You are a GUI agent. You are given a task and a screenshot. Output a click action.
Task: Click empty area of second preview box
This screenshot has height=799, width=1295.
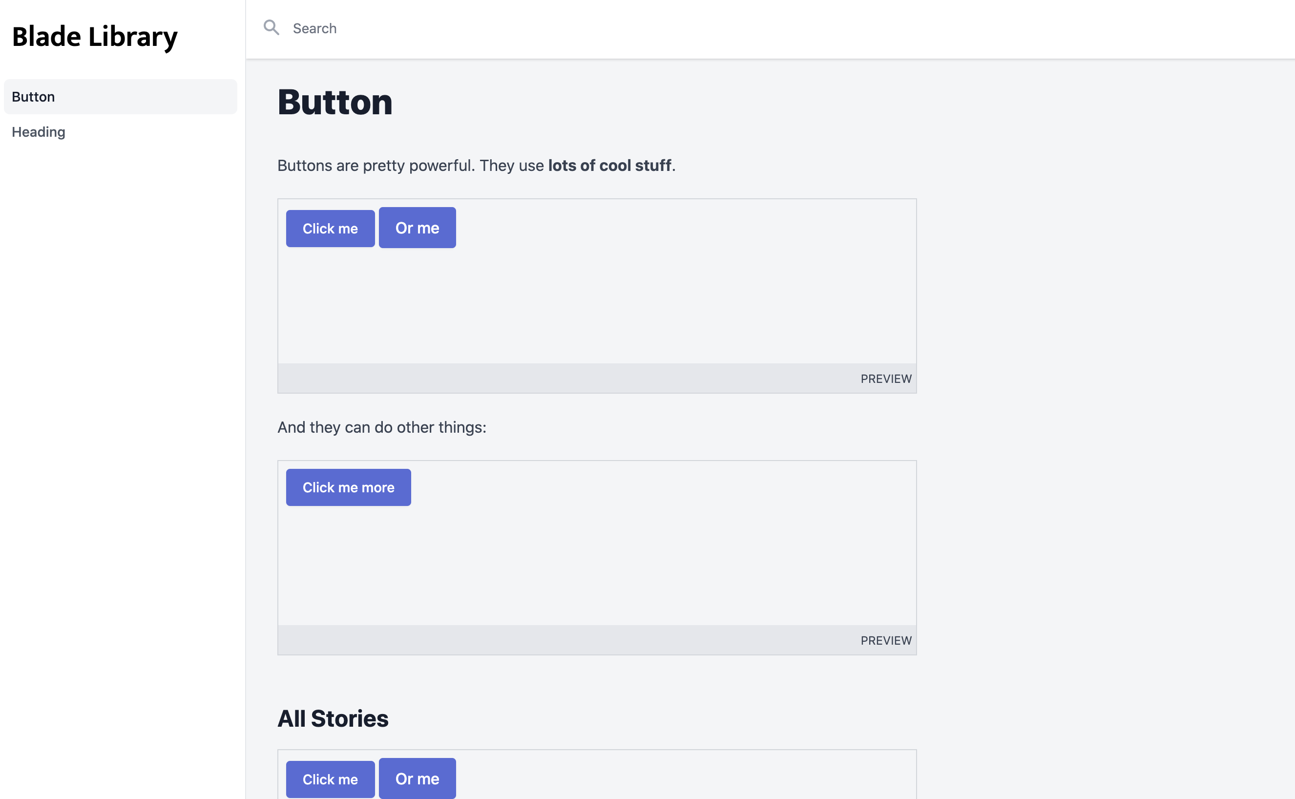tap(634, 566)
